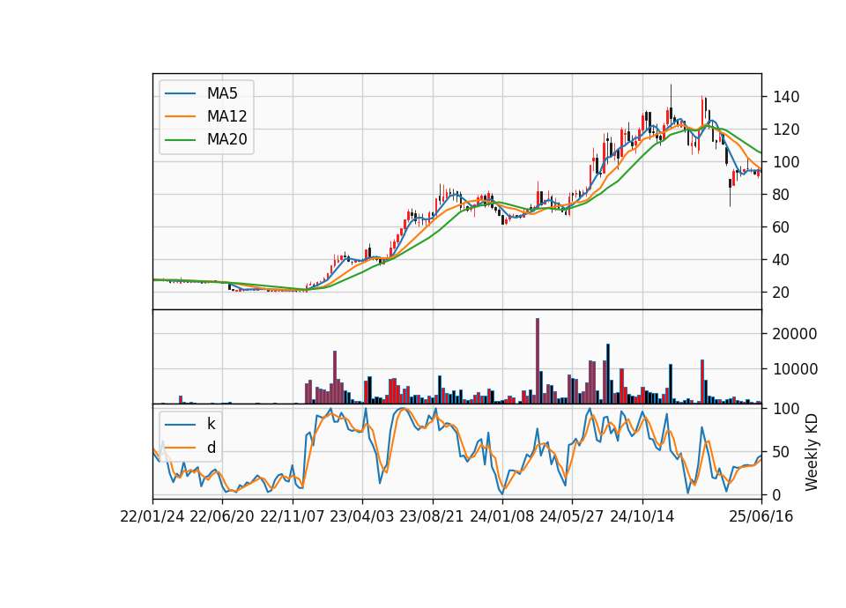Click the d legend label in KD panel
Viewport: 846px width, 608px height.
point(211,448)
